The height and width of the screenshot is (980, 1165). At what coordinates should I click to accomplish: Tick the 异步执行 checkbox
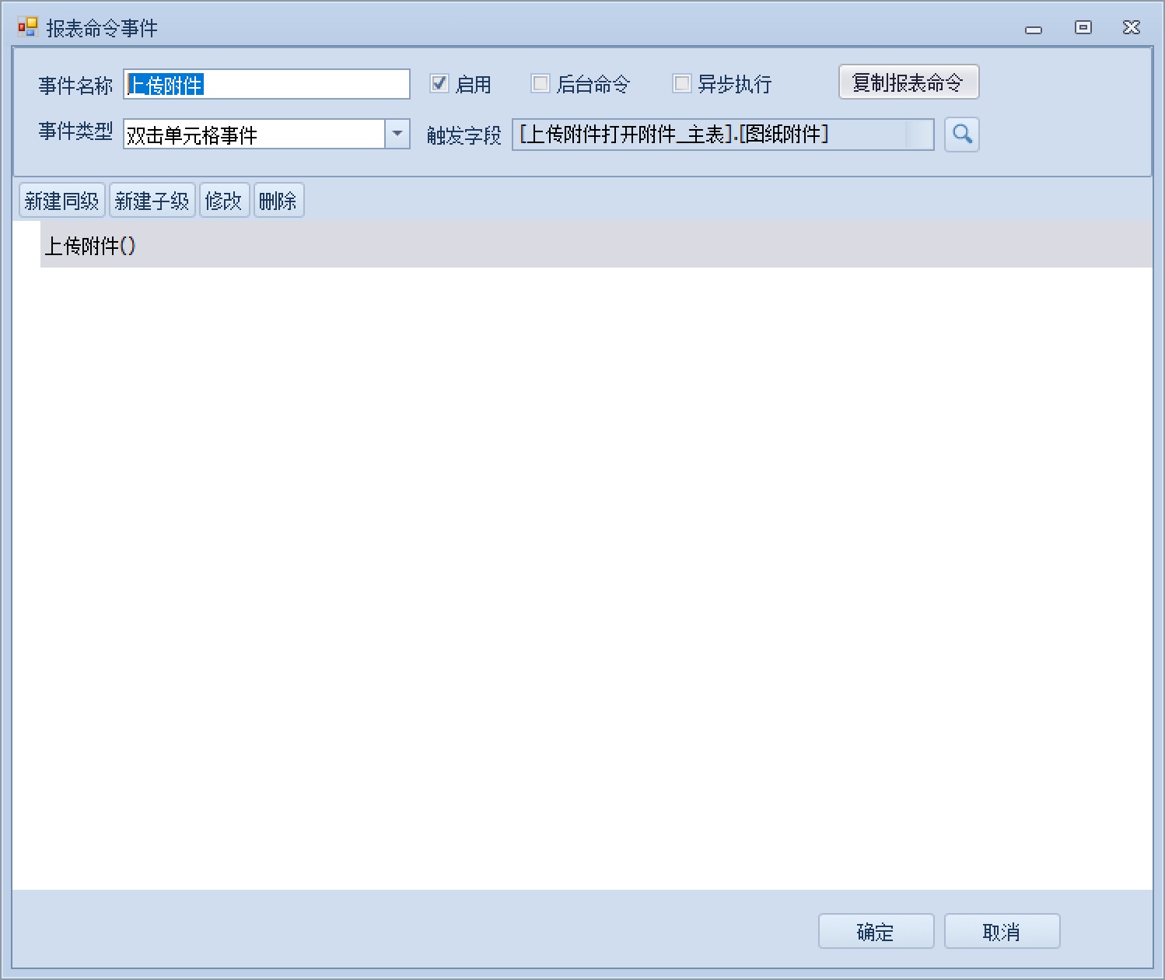click(x=681, y=83)
